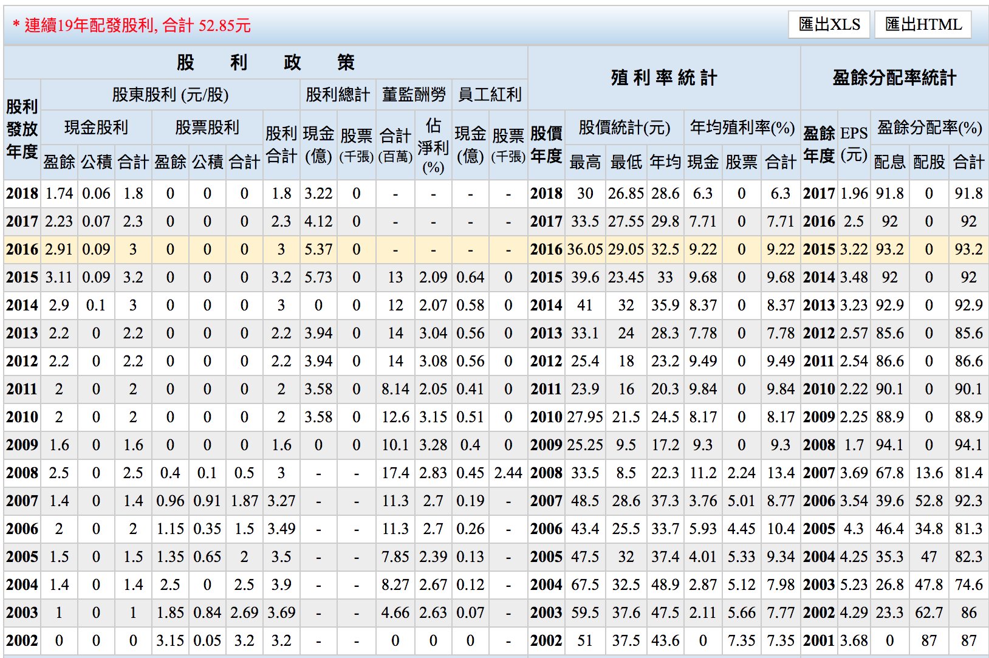Image resolution: width=989 pixels, height=658 pixels.
Task: Click the 匯出HTML export button
Action: click(x=923, y=25)
